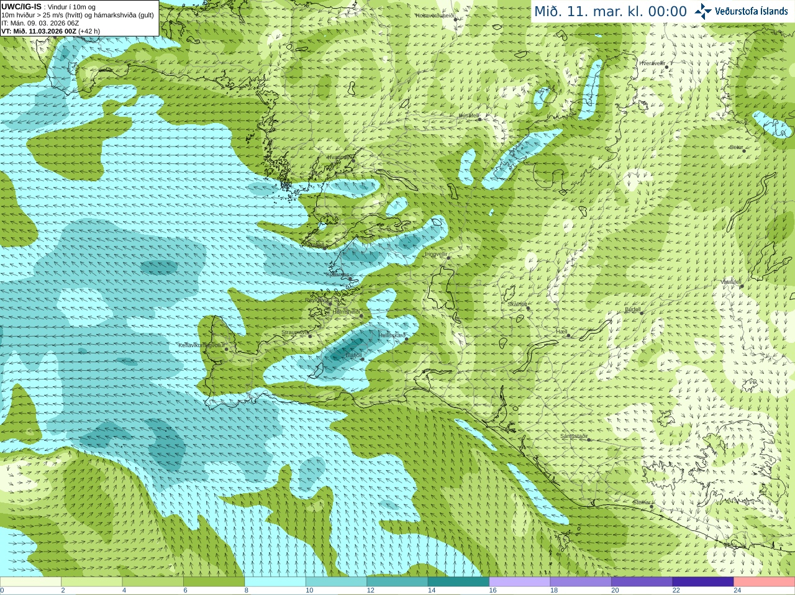This screenshot has width=795, height=595.
Task: Click the Keflavíkurflugvöllur place name
Action: (x=201, y=345)
